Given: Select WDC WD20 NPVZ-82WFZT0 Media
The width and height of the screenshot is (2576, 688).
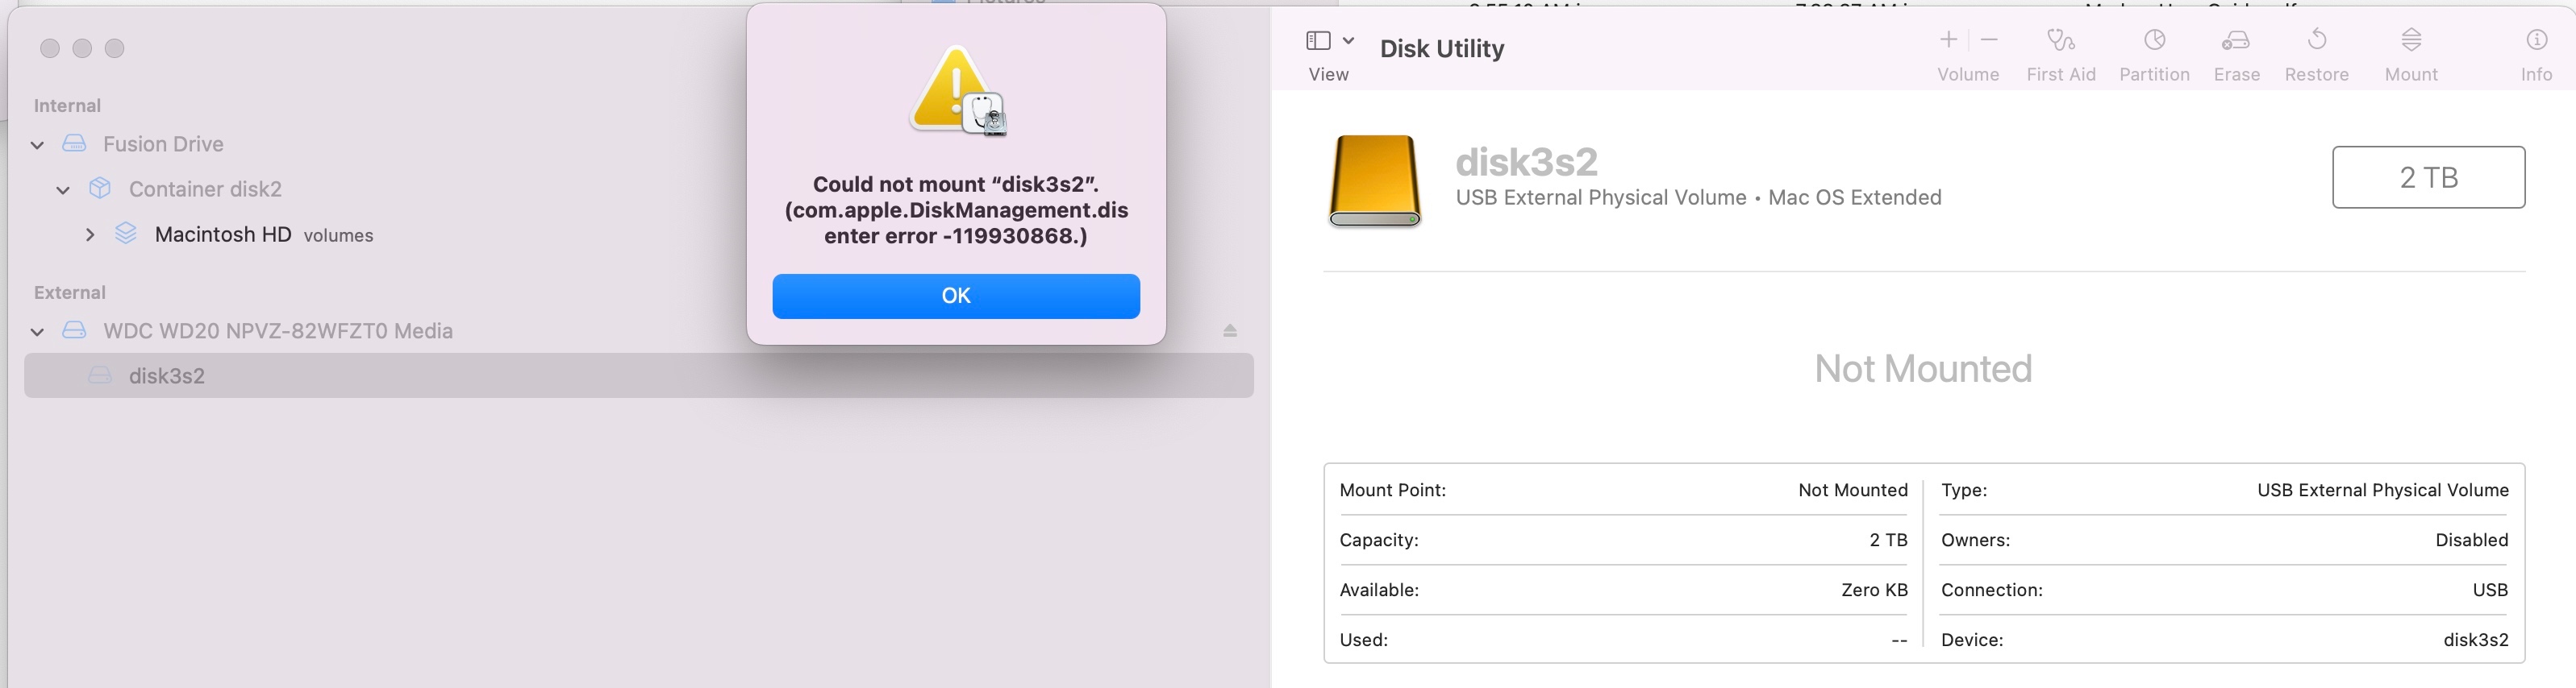Looking at the screenshot, I should [278, 330].
